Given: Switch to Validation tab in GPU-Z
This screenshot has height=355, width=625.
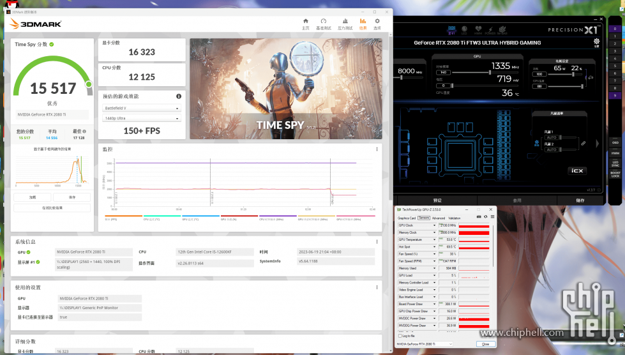Looking at the screenshot, I should point(455,218).
